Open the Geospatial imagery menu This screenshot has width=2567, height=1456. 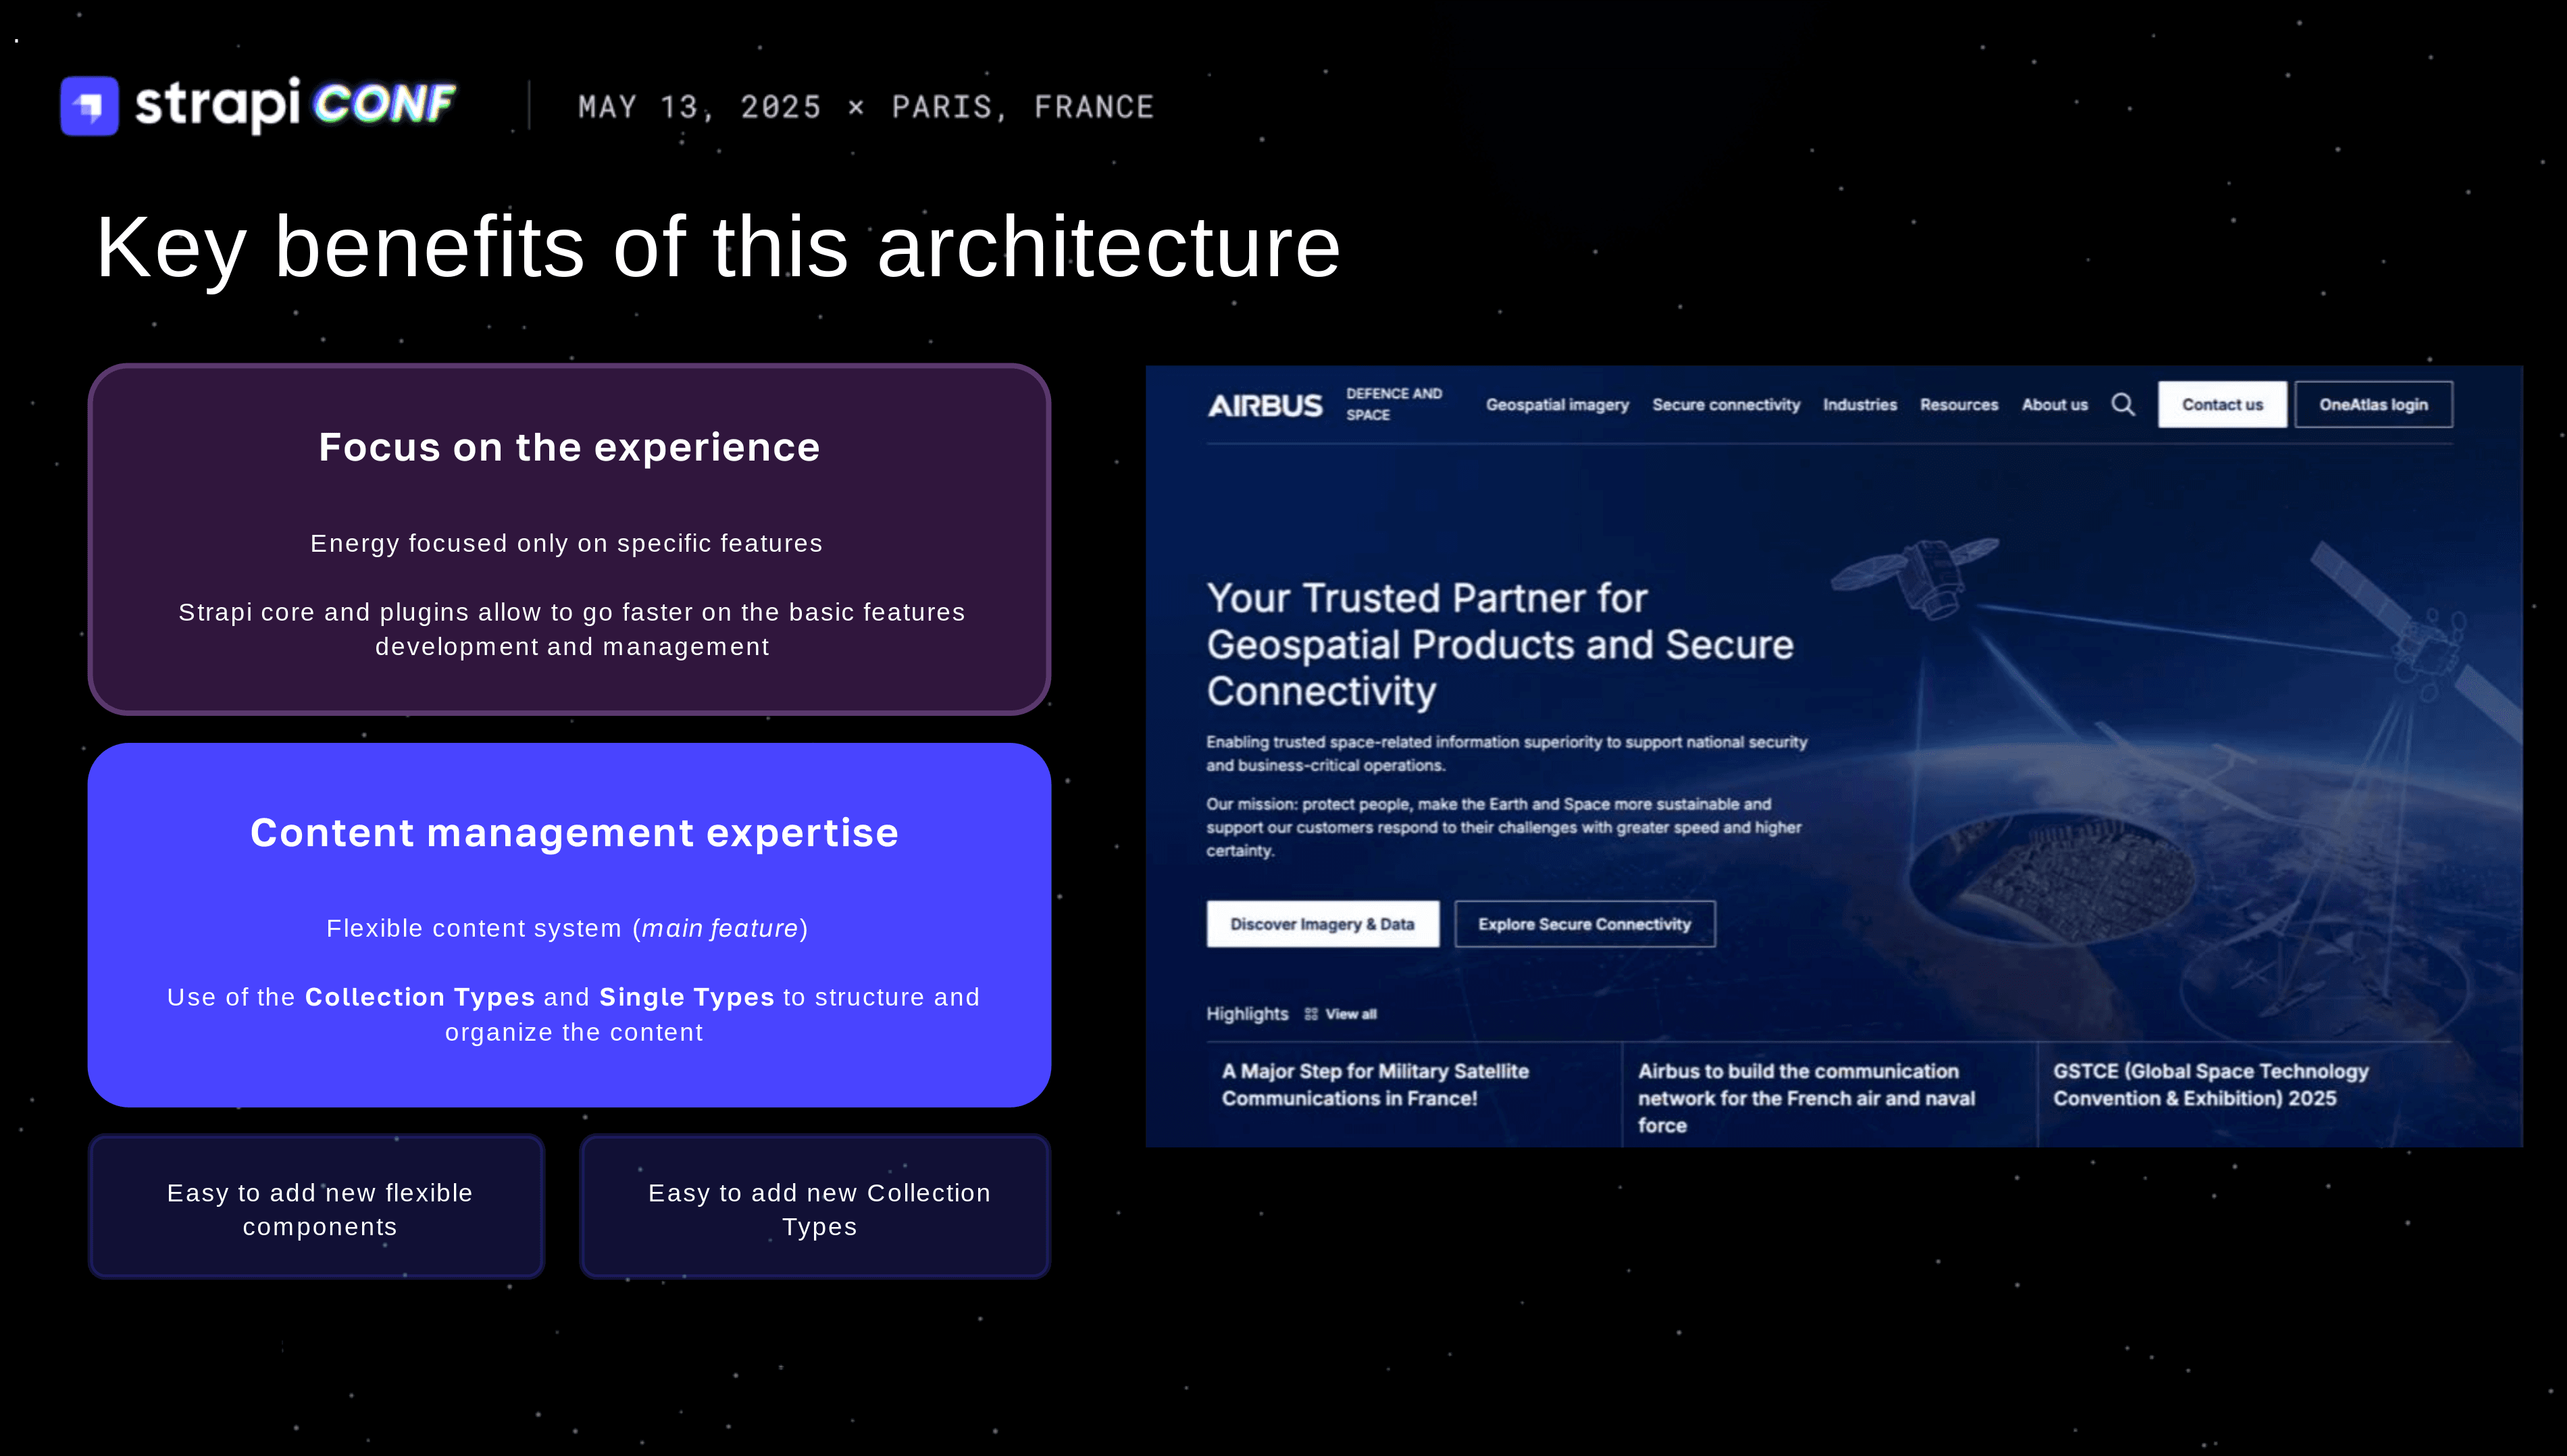click(1557, 405)
